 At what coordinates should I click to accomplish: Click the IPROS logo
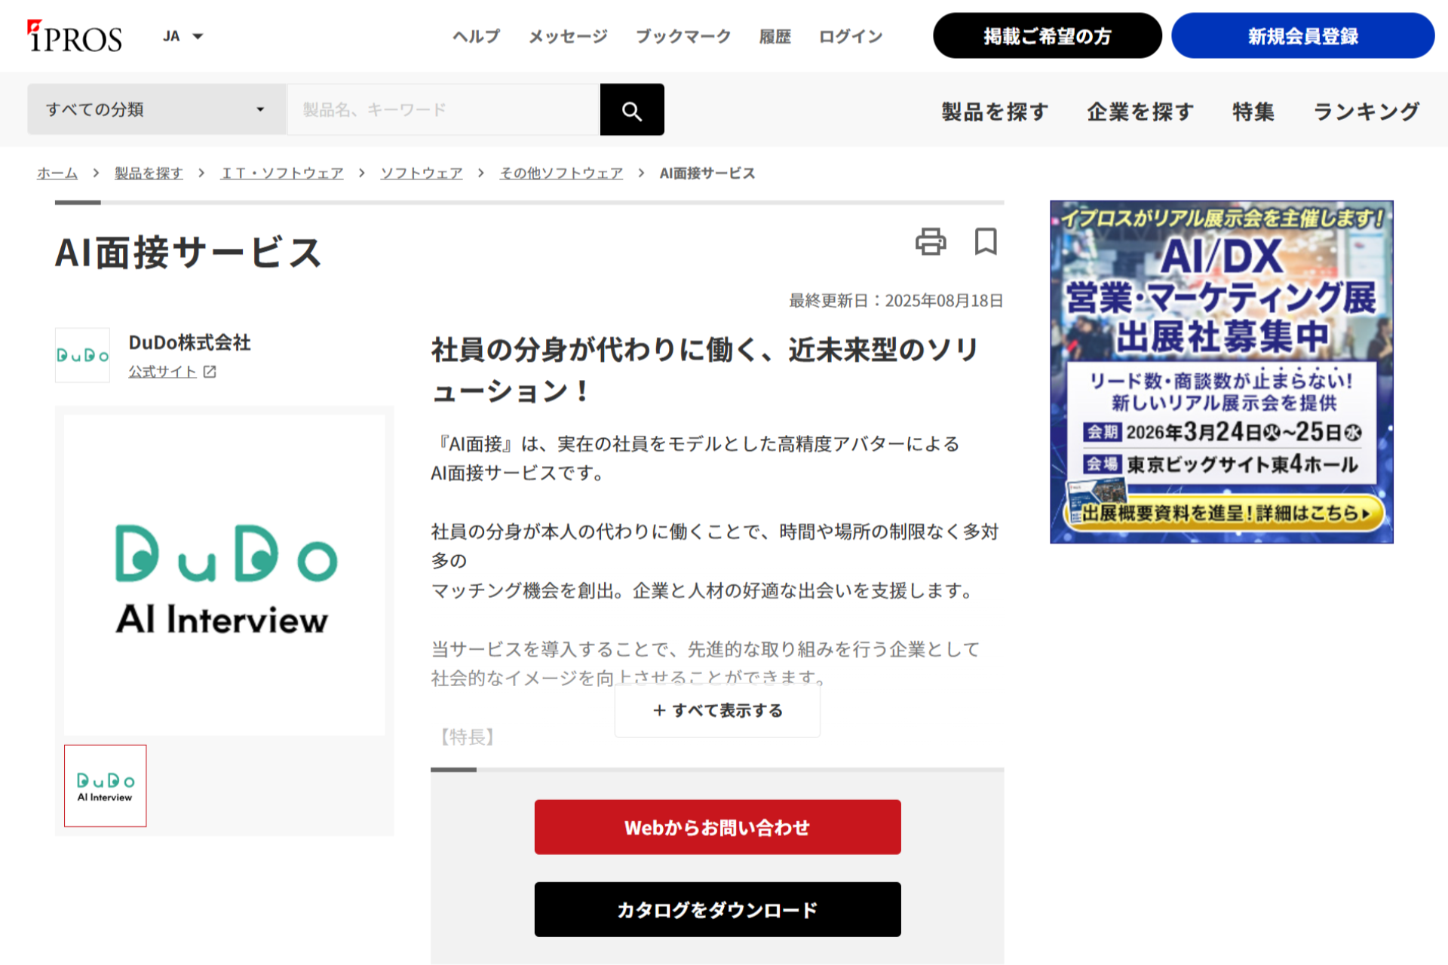point(75,36)
